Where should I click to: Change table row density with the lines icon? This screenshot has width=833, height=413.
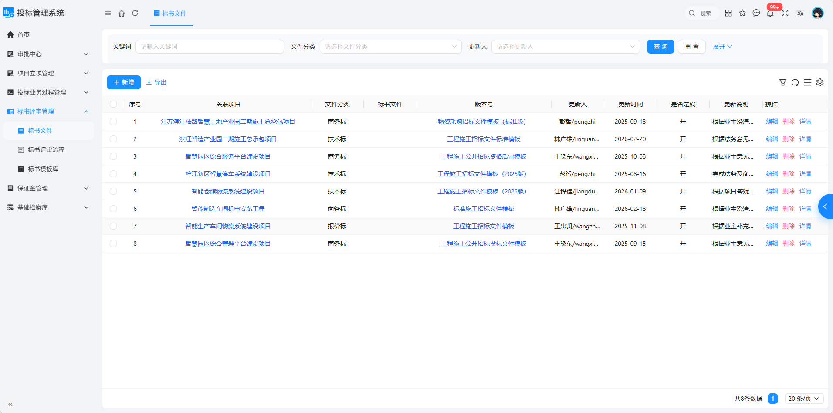point(808,82)
